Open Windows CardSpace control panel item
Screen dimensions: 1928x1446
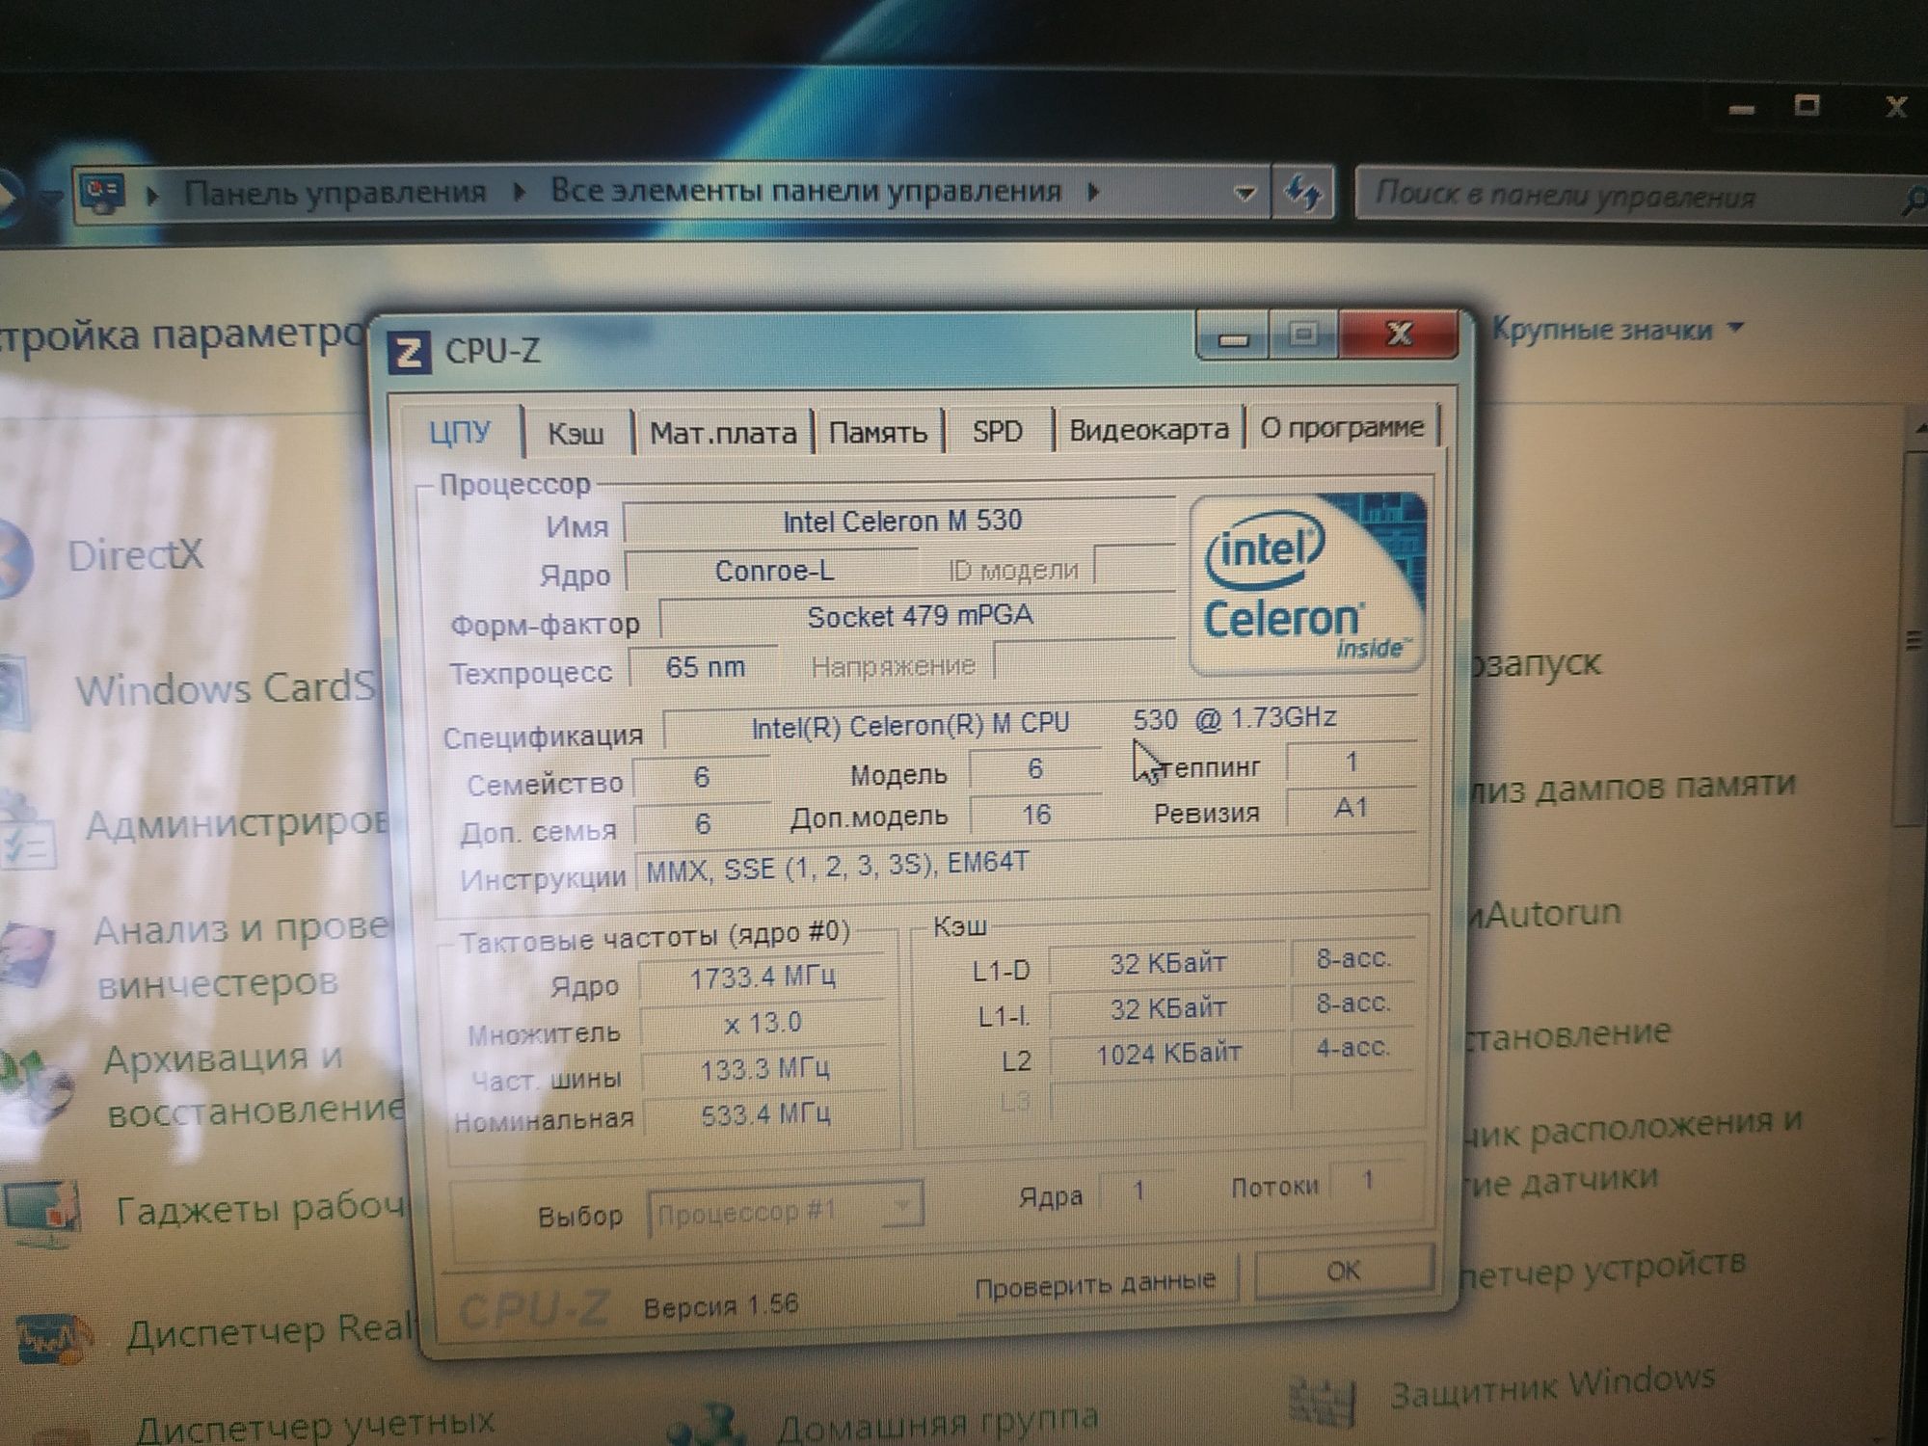225,688
